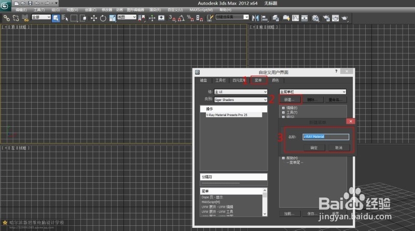Expand the 帮助(H) menu tree node

pyautogui.click(x=283, y=158)
